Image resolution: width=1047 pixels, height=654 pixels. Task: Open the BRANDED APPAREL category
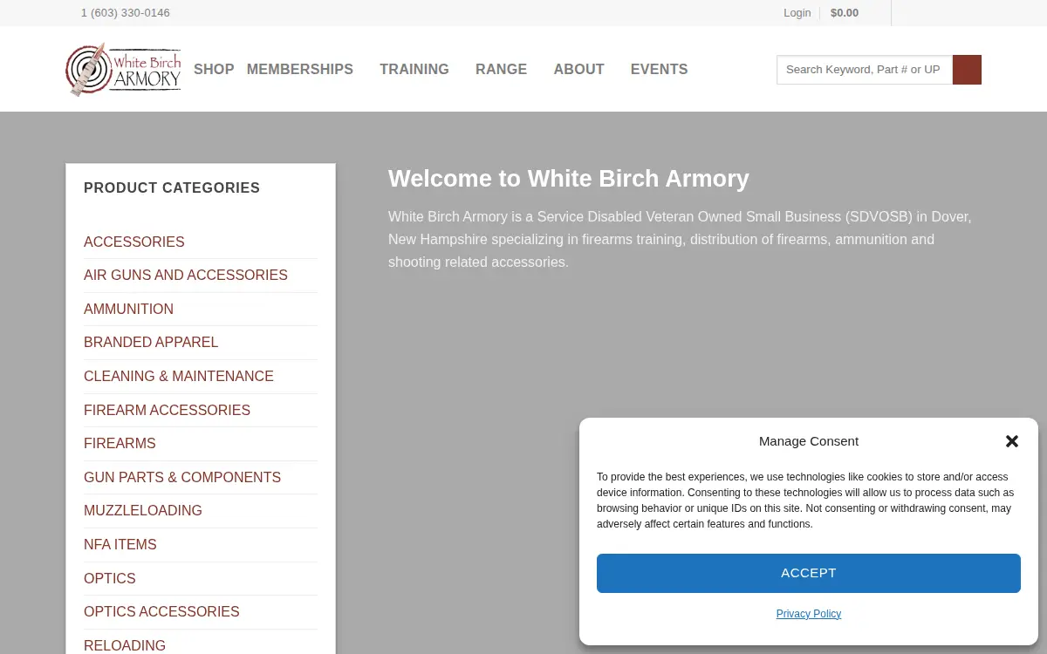pos(151,342)
